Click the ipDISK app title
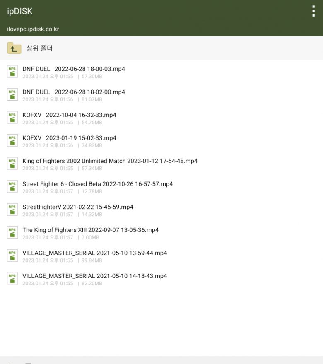Image resolution: width=323 pixels, height=364 pixels. point(19,11)
